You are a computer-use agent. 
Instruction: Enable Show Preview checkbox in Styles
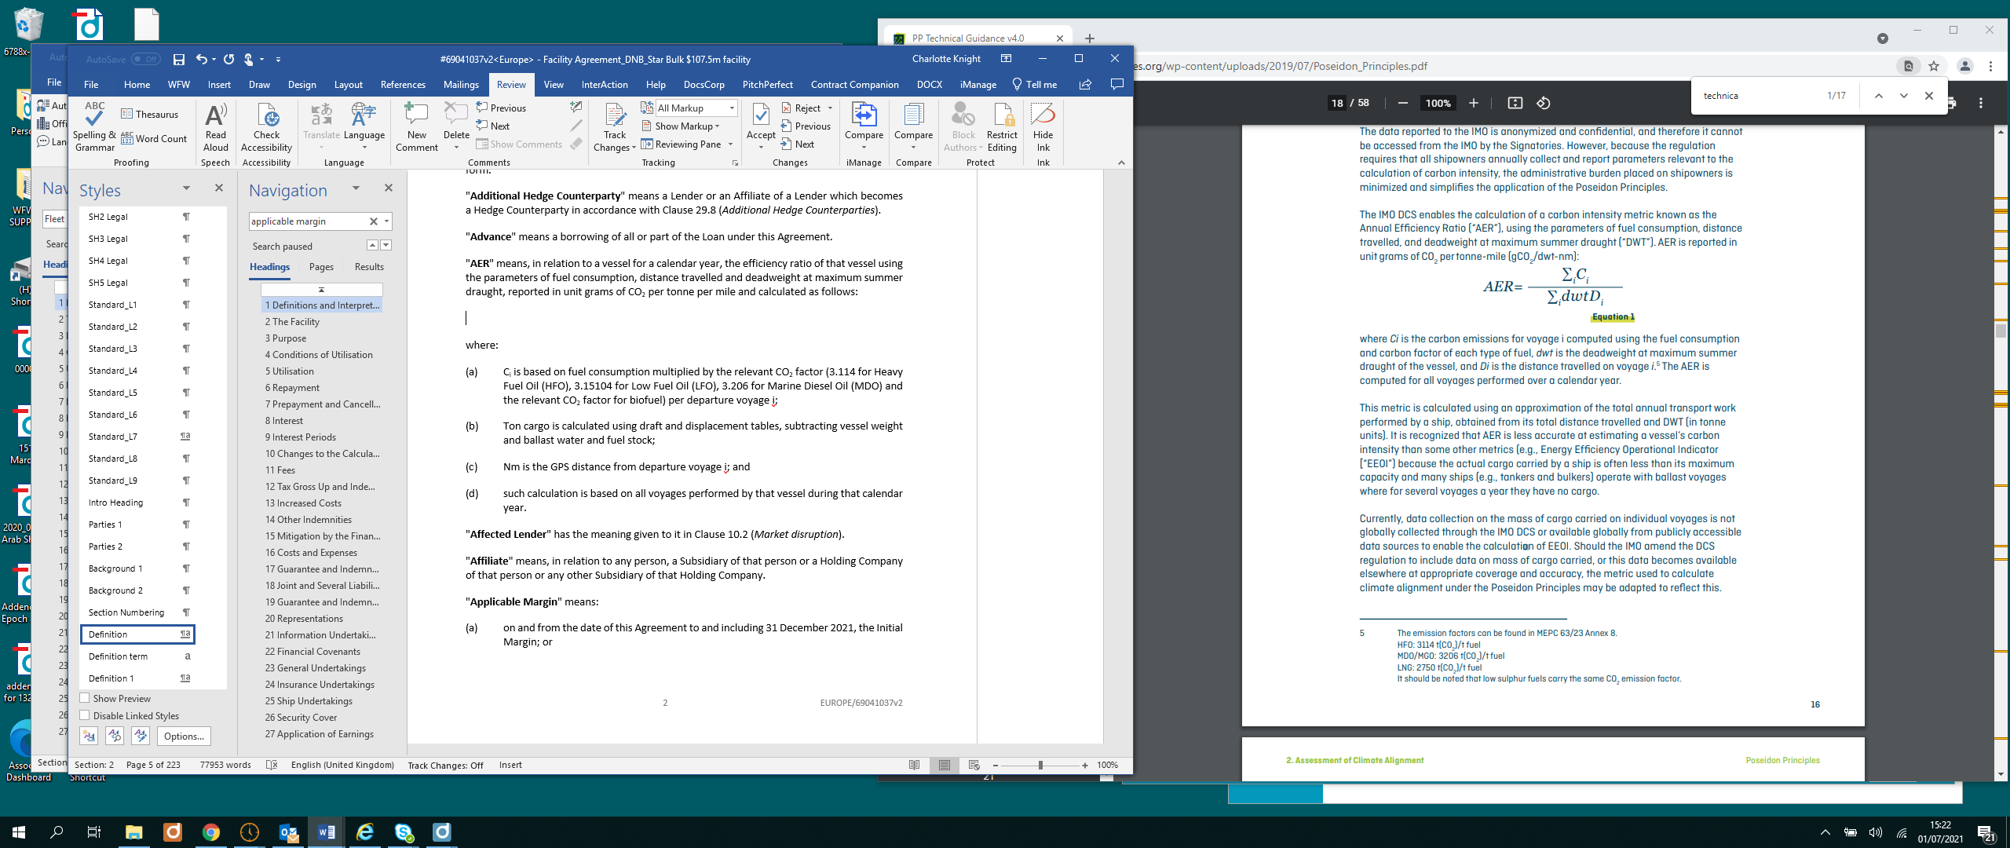[x=85, y=698]
